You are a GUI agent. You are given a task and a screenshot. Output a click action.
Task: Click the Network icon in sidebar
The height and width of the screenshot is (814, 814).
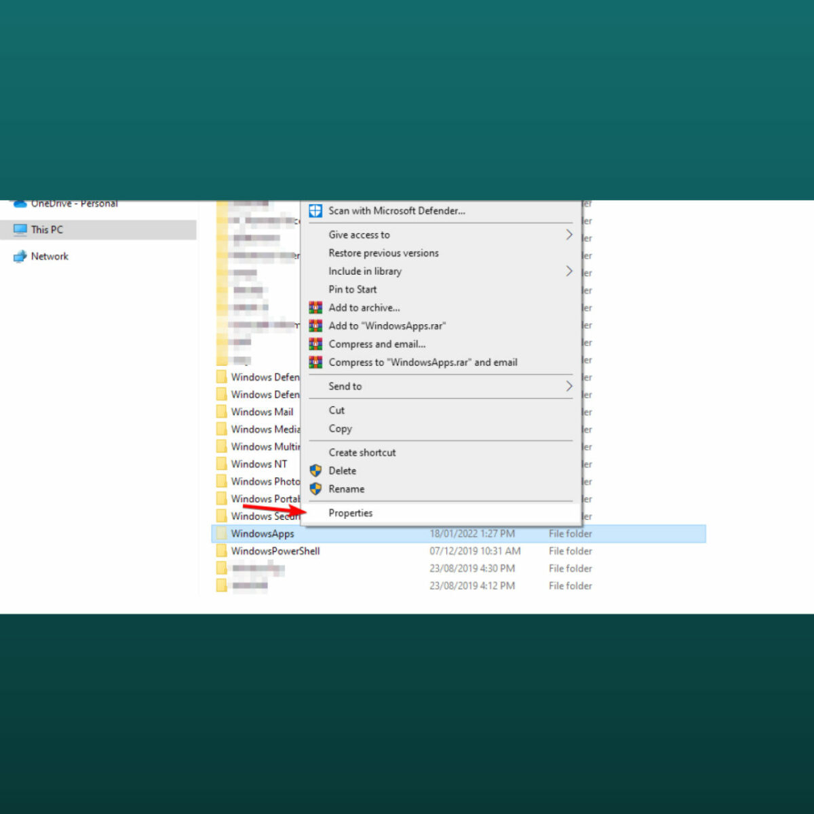point(20,256)
